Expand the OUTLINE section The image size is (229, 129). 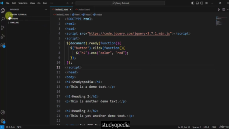click(15, 19)
